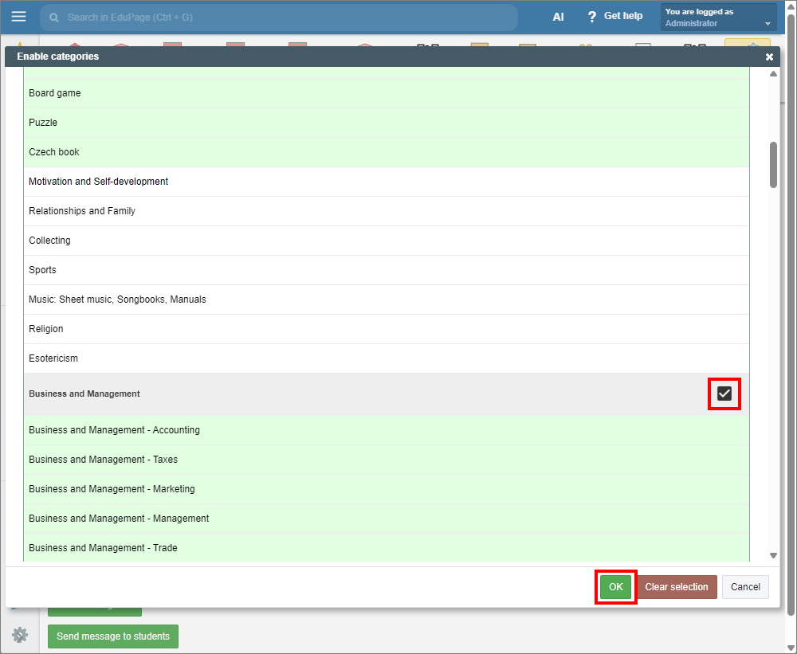Image resolution: width=797 pixels, height=654 pixels.
Task: Open the hamburger main menu
Action: pyautogui.click(x=18, y=17)
